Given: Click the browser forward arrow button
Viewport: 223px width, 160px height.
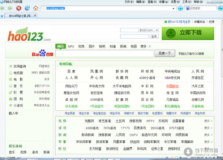Looking at the screenshot, I should pyautogui.click(x=10, y=8).
